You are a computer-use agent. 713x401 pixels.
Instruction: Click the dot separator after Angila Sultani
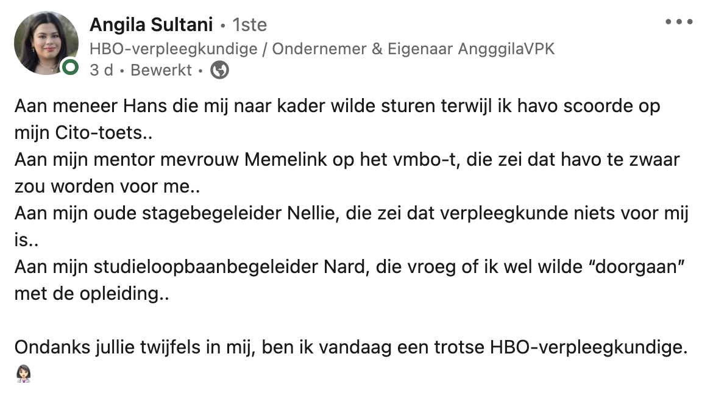(222, 25)
